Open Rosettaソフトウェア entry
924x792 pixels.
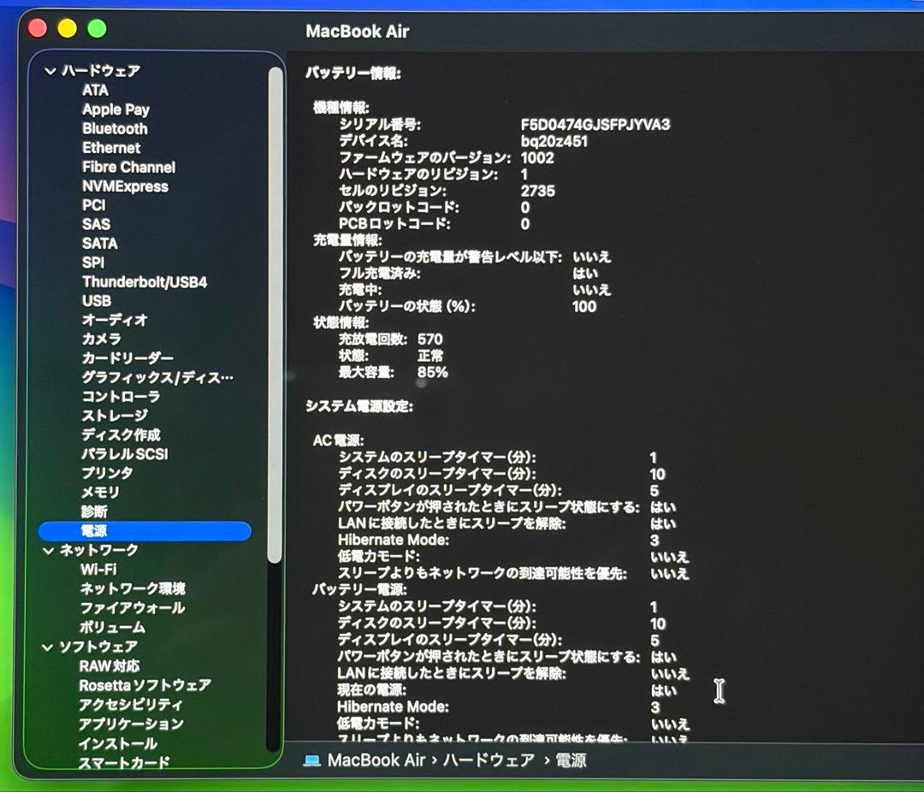click(x=145, y=685)
